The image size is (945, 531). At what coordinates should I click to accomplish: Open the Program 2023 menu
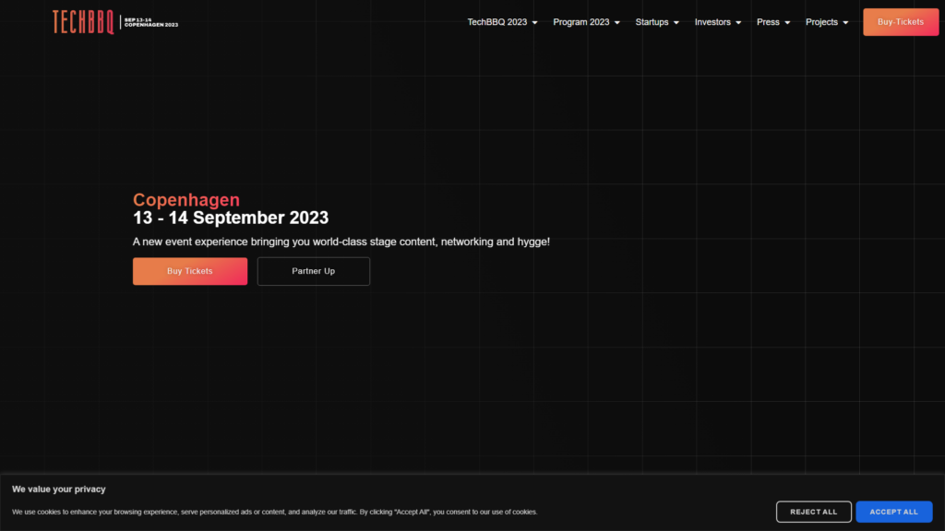(581, 22)
